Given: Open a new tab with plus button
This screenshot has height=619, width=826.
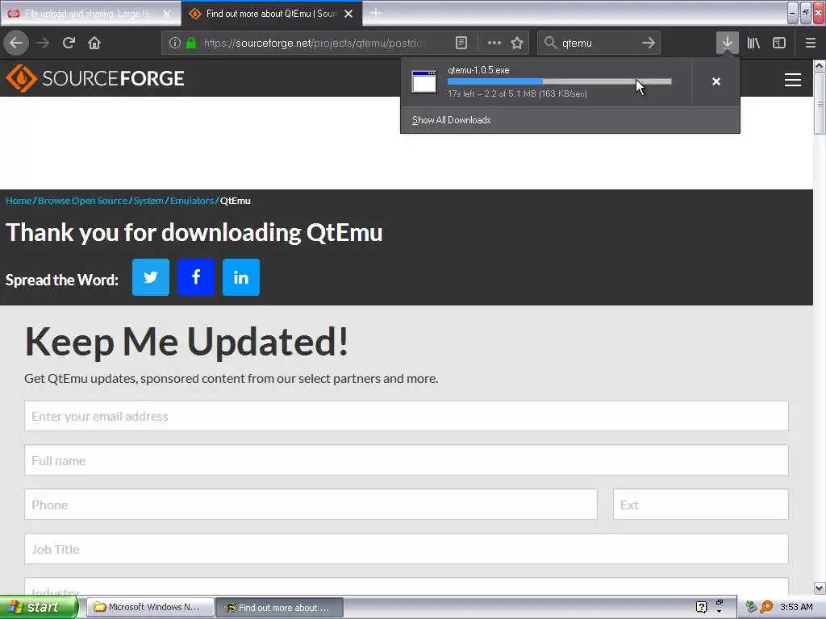Looking at the screenshot, I should (x=376, y=13).
